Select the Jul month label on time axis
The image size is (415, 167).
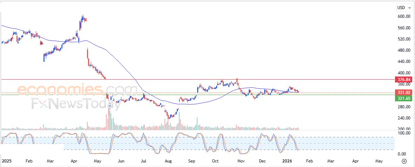coord(144,161)
